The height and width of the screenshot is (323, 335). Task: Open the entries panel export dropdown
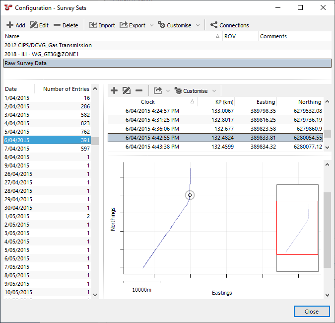[x=168, y=91]
